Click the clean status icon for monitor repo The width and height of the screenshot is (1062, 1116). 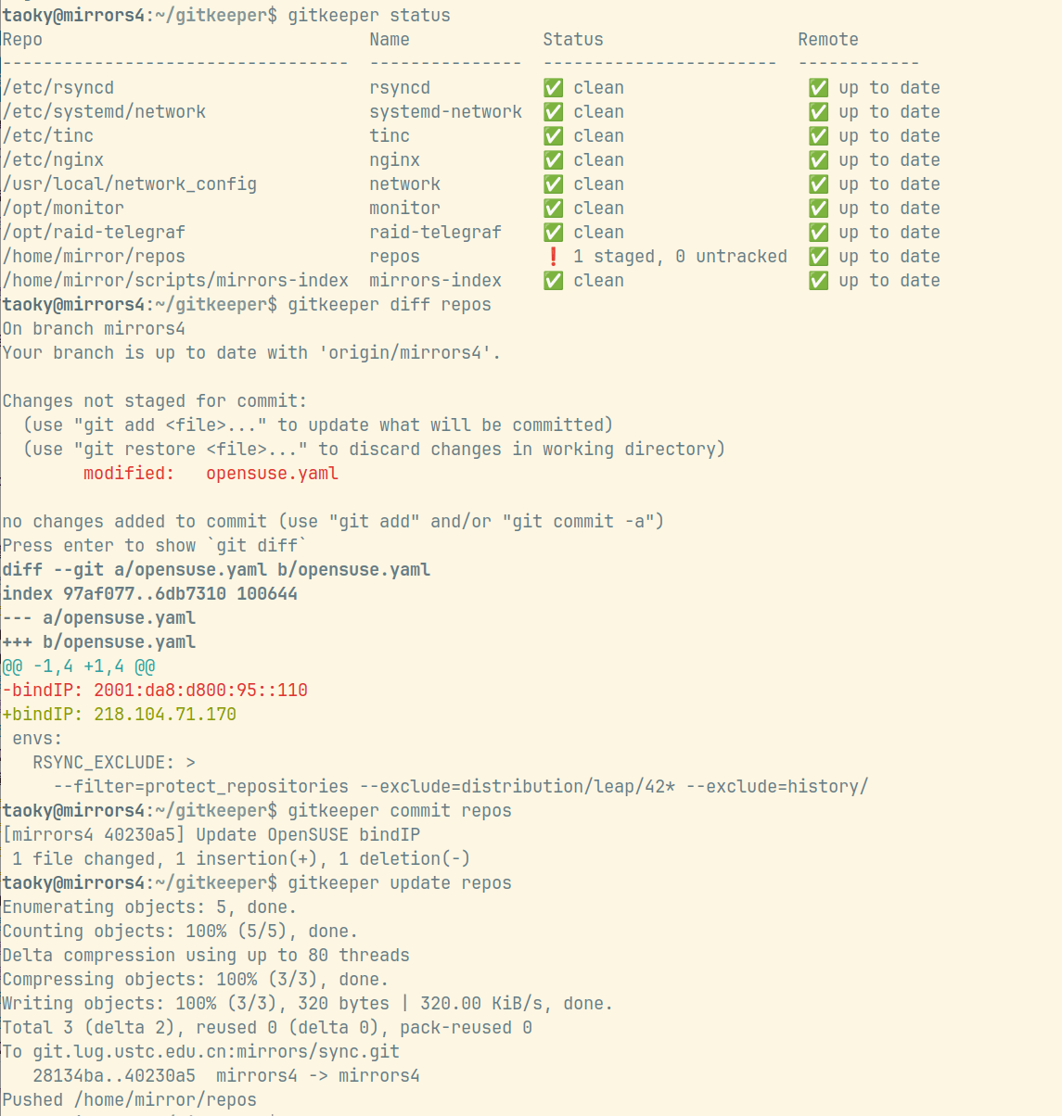(554, 208)
